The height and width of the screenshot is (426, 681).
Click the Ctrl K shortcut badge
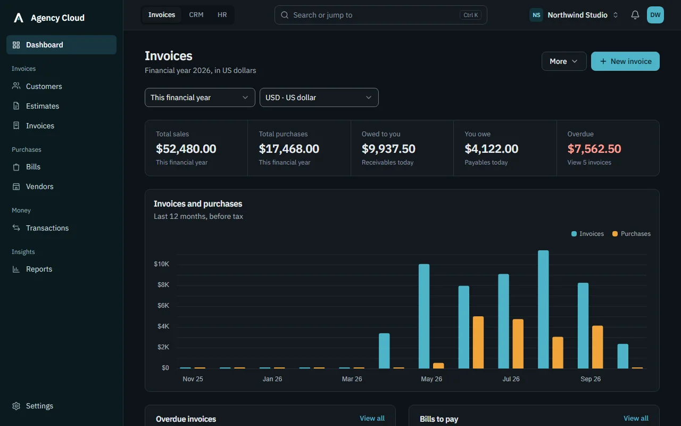[x=471, y=15]
